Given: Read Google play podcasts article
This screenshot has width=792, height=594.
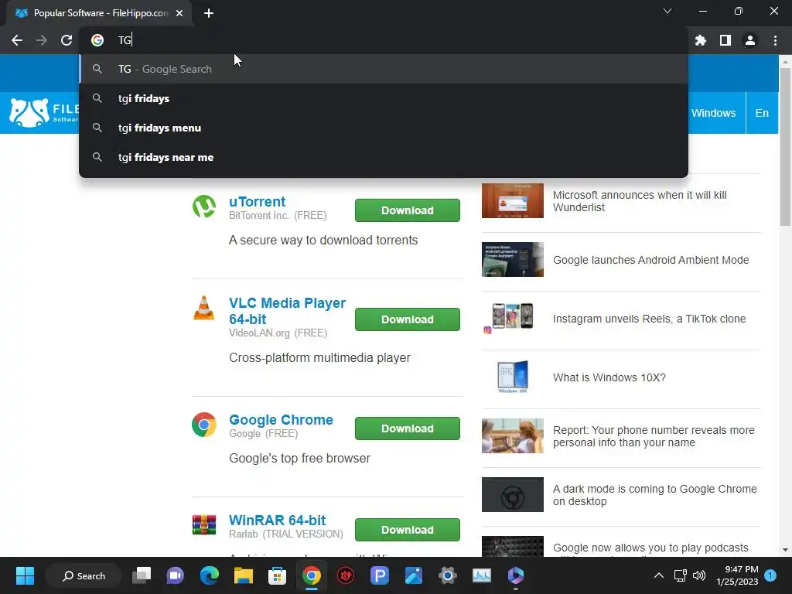Looking at the screenshot, I should tap(650, 548).
